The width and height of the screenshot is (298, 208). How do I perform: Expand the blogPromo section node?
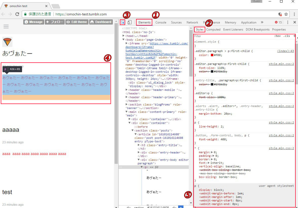[127, 104]
